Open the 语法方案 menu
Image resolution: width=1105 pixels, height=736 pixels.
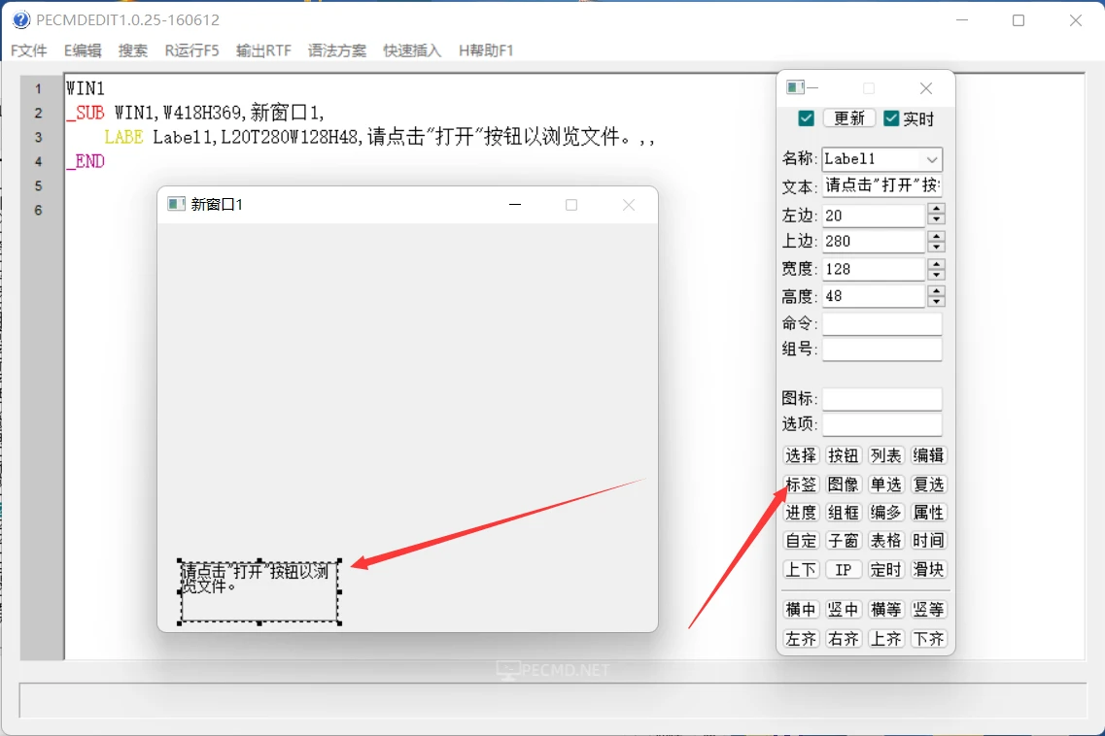click(x=337, y=50)
